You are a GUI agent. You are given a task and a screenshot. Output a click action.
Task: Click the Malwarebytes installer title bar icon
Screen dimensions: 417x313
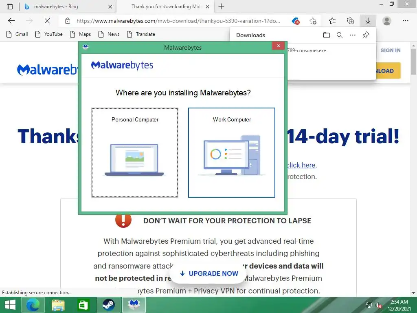click(x=86, y=47)
